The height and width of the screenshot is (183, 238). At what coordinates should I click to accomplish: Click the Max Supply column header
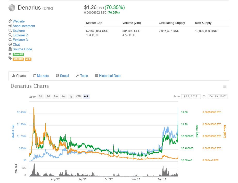coord(203,23)
